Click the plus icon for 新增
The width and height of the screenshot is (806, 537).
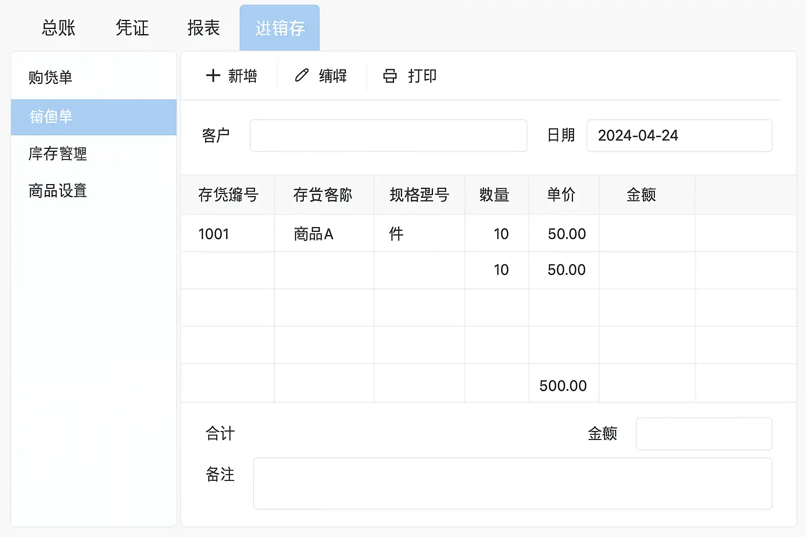point(213,76)
